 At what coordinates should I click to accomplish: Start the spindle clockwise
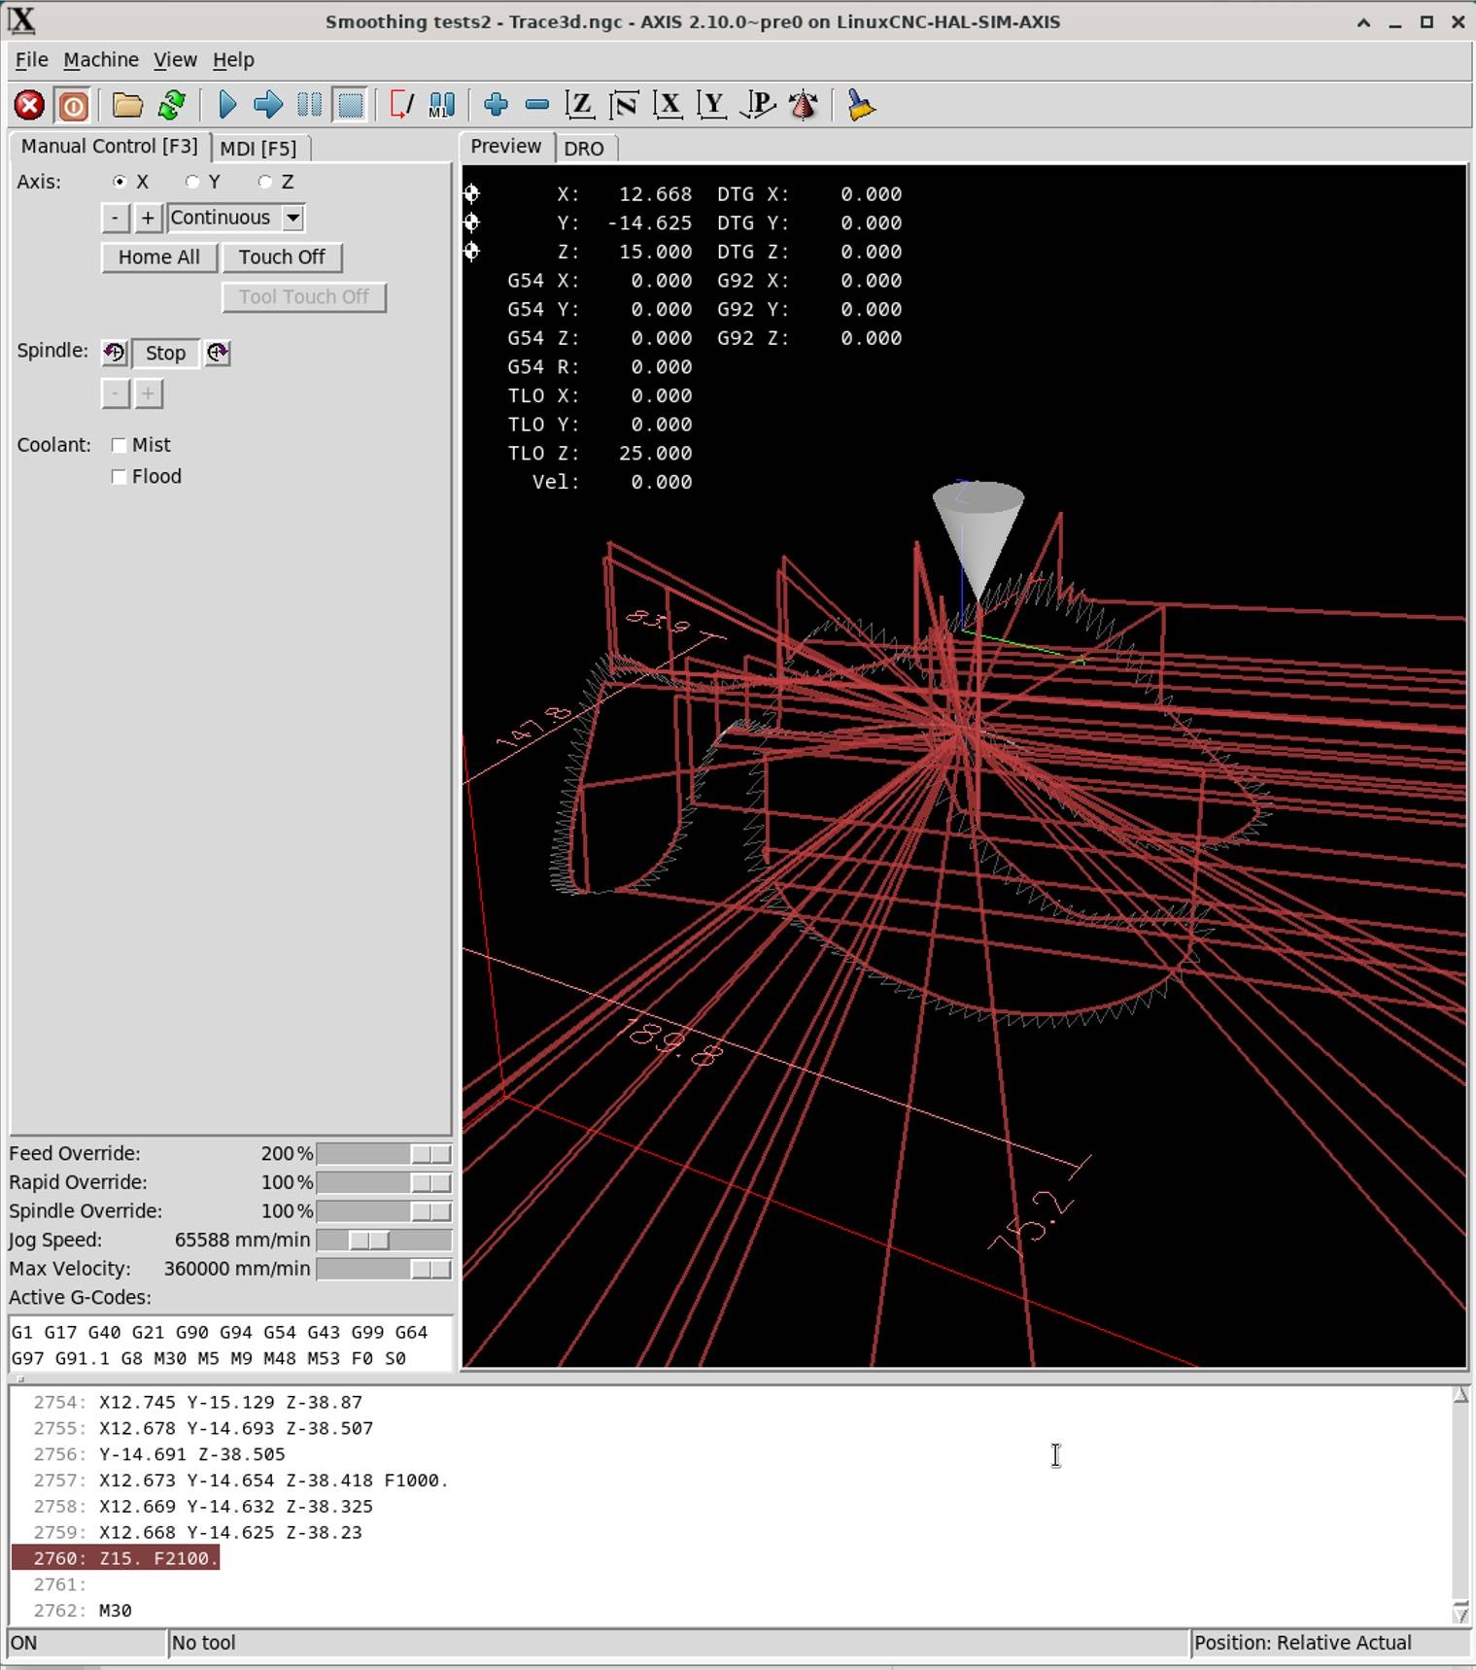click(x=218, y=353)
